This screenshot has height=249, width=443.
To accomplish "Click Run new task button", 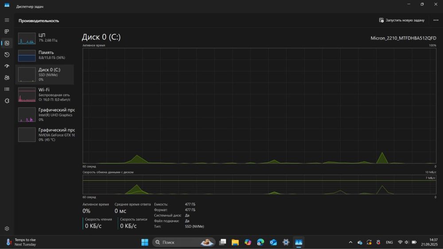I will tap(401, 20).
